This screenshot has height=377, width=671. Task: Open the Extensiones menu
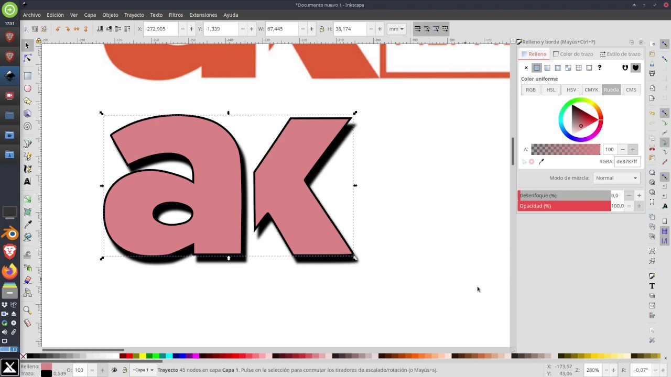click(x=203, y=15)
